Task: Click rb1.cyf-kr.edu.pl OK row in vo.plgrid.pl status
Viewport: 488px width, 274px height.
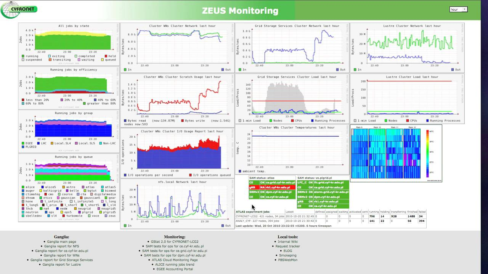Action: click(x=323, y=201)
